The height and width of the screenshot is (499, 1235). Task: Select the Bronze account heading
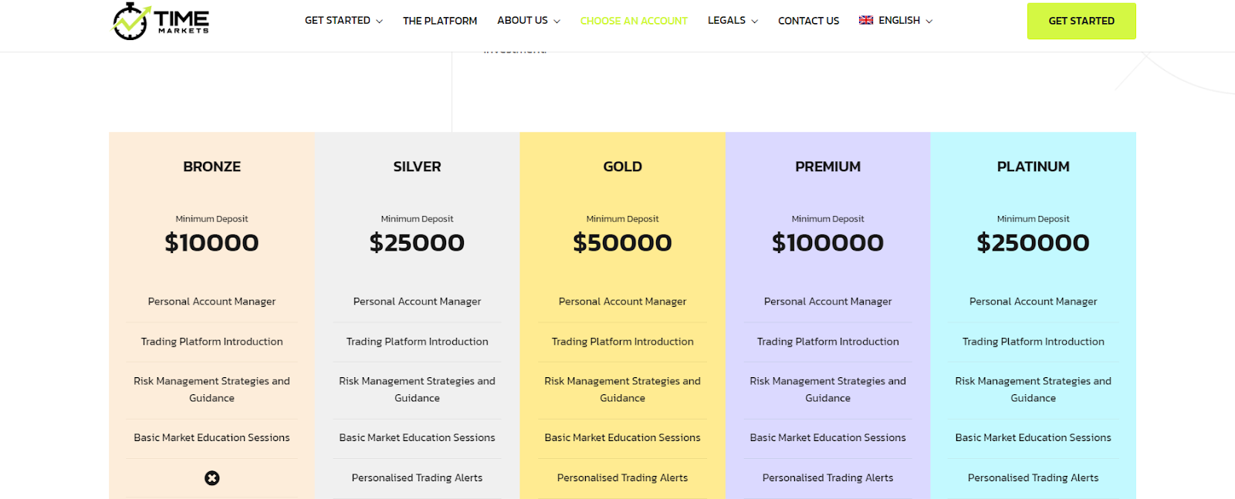212,167
